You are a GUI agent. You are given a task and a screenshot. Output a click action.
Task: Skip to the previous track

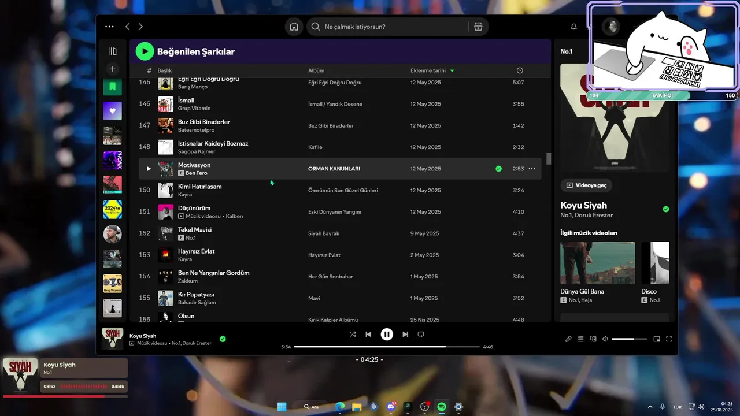[x=368, y=334]
